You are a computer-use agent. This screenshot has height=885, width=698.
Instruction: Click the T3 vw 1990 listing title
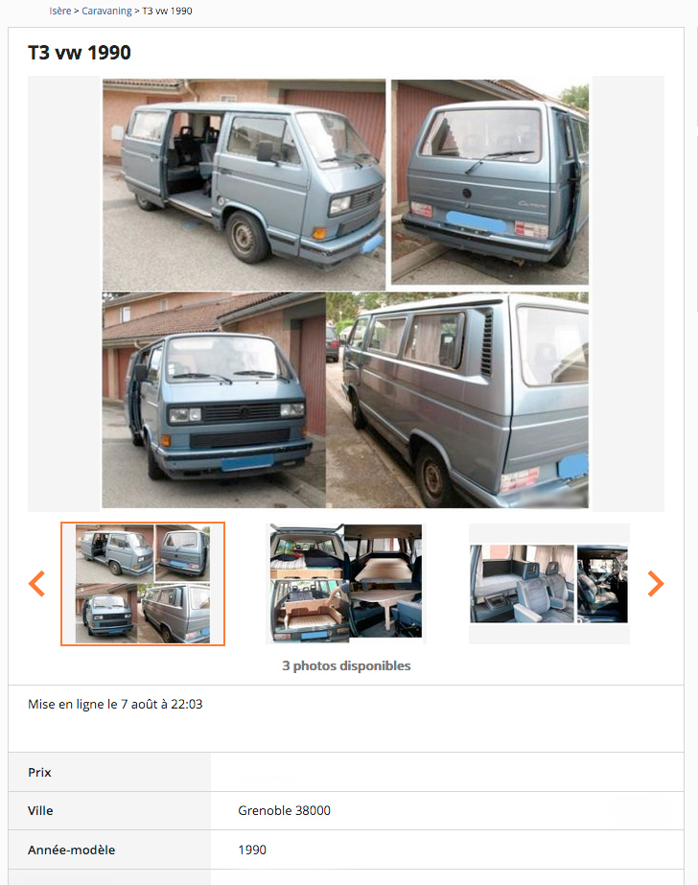pyautogui.click(x=80, y=53)
